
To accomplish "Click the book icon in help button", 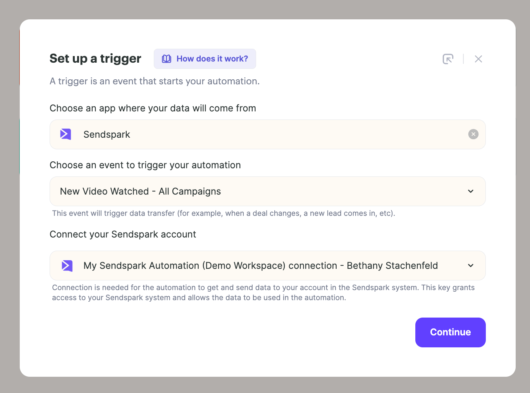I will (x=167, y=59).
